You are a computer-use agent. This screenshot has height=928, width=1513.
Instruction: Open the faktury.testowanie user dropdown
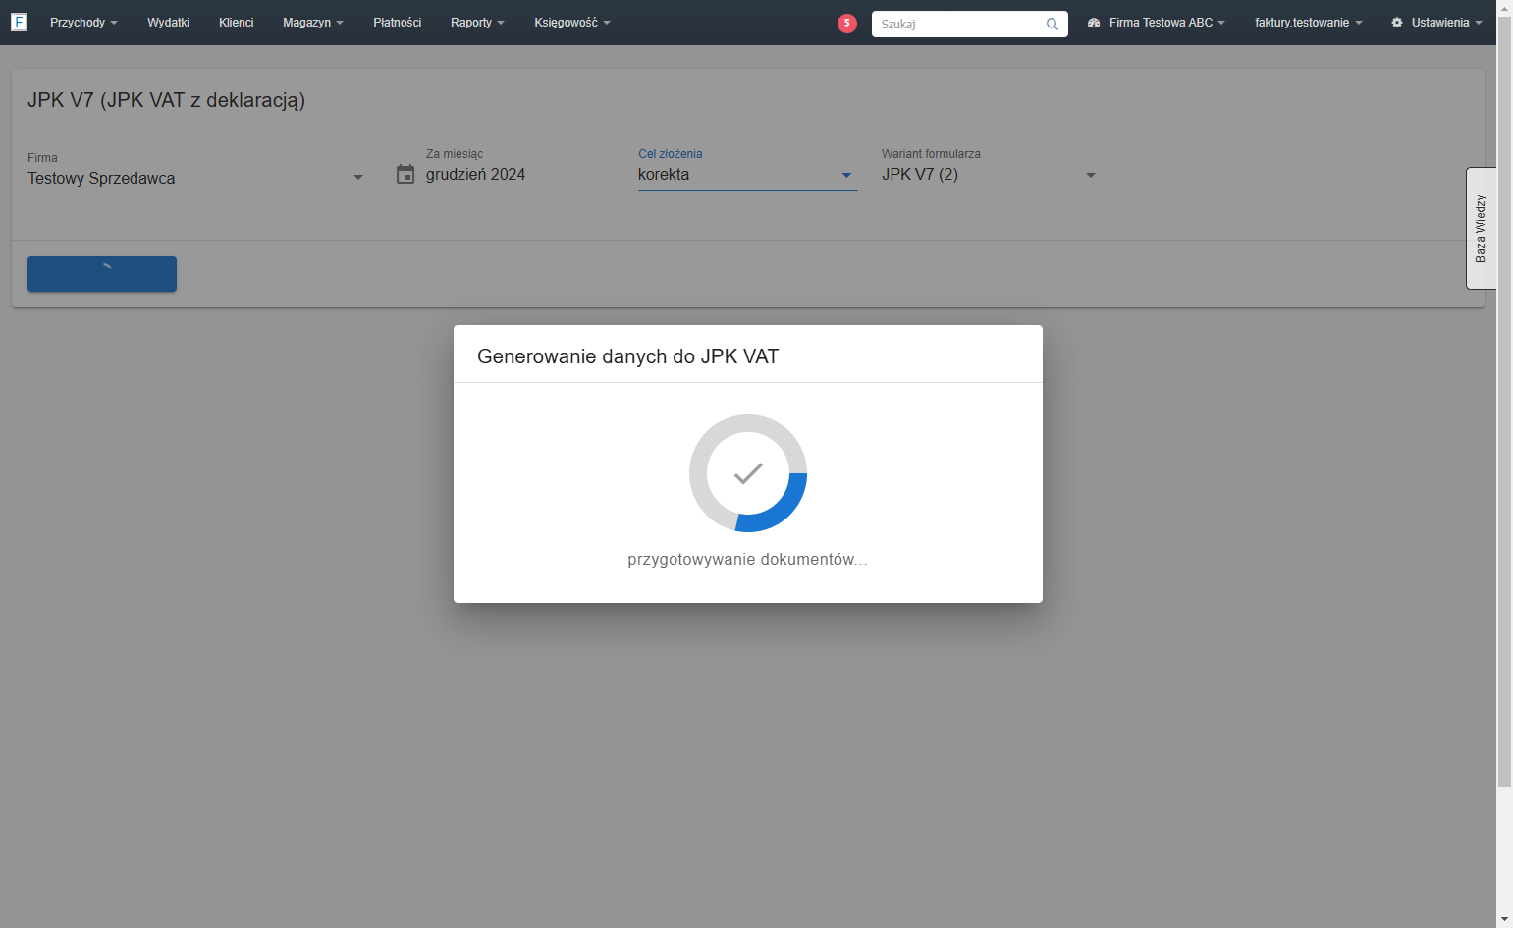pyautogui.click(x=1309, y=23)
